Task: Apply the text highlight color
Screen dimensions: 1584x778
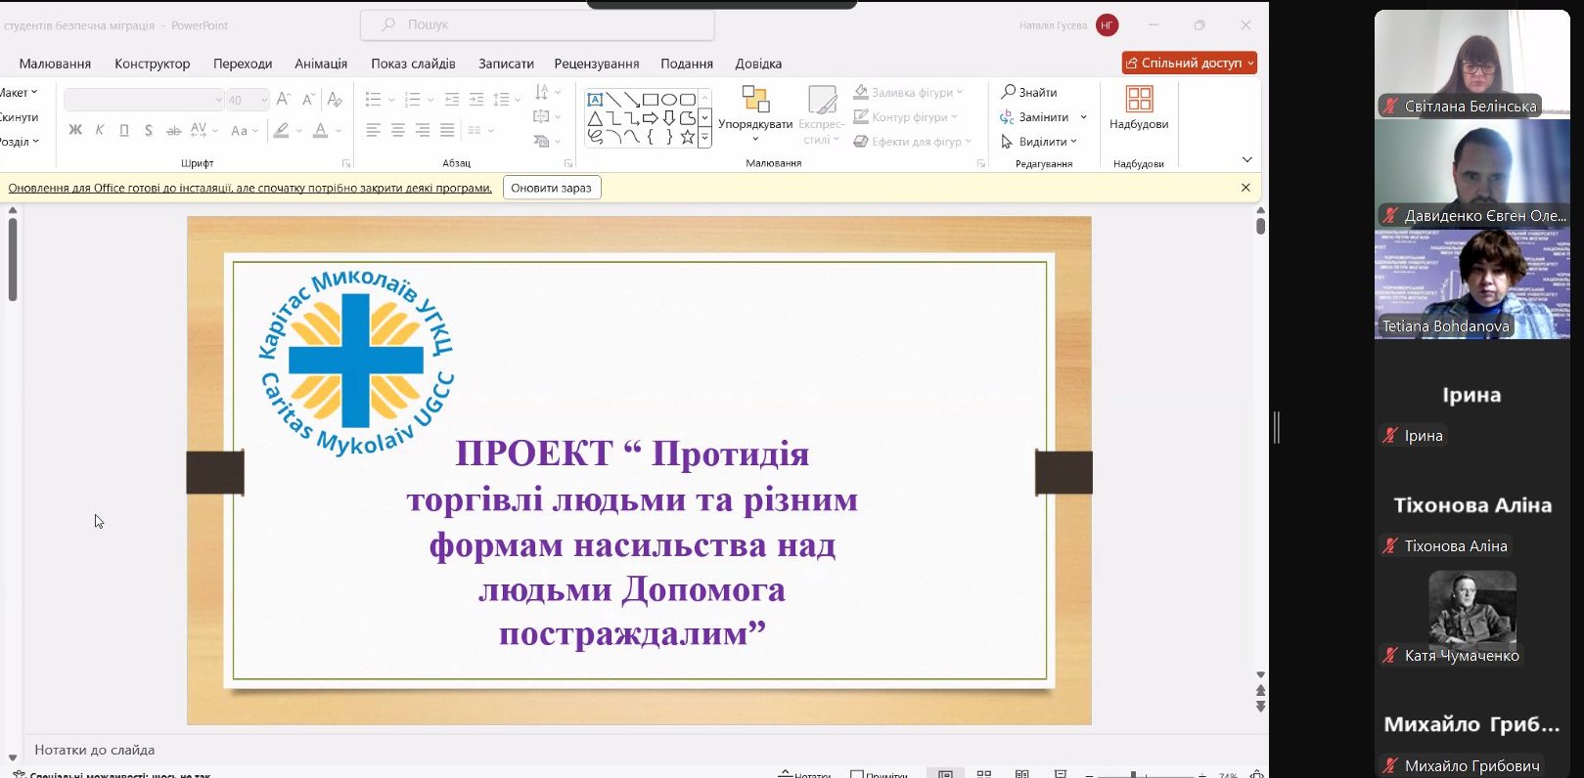Action: coord(281,130)
